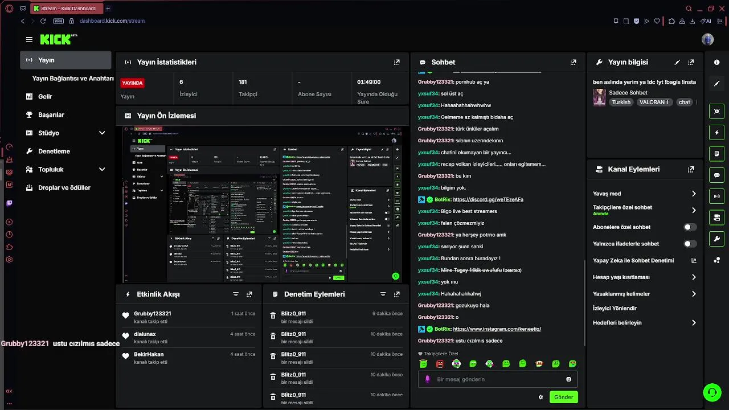The image size is (729, 410).
Task: Click the message input field
Action: click(498, 379)
